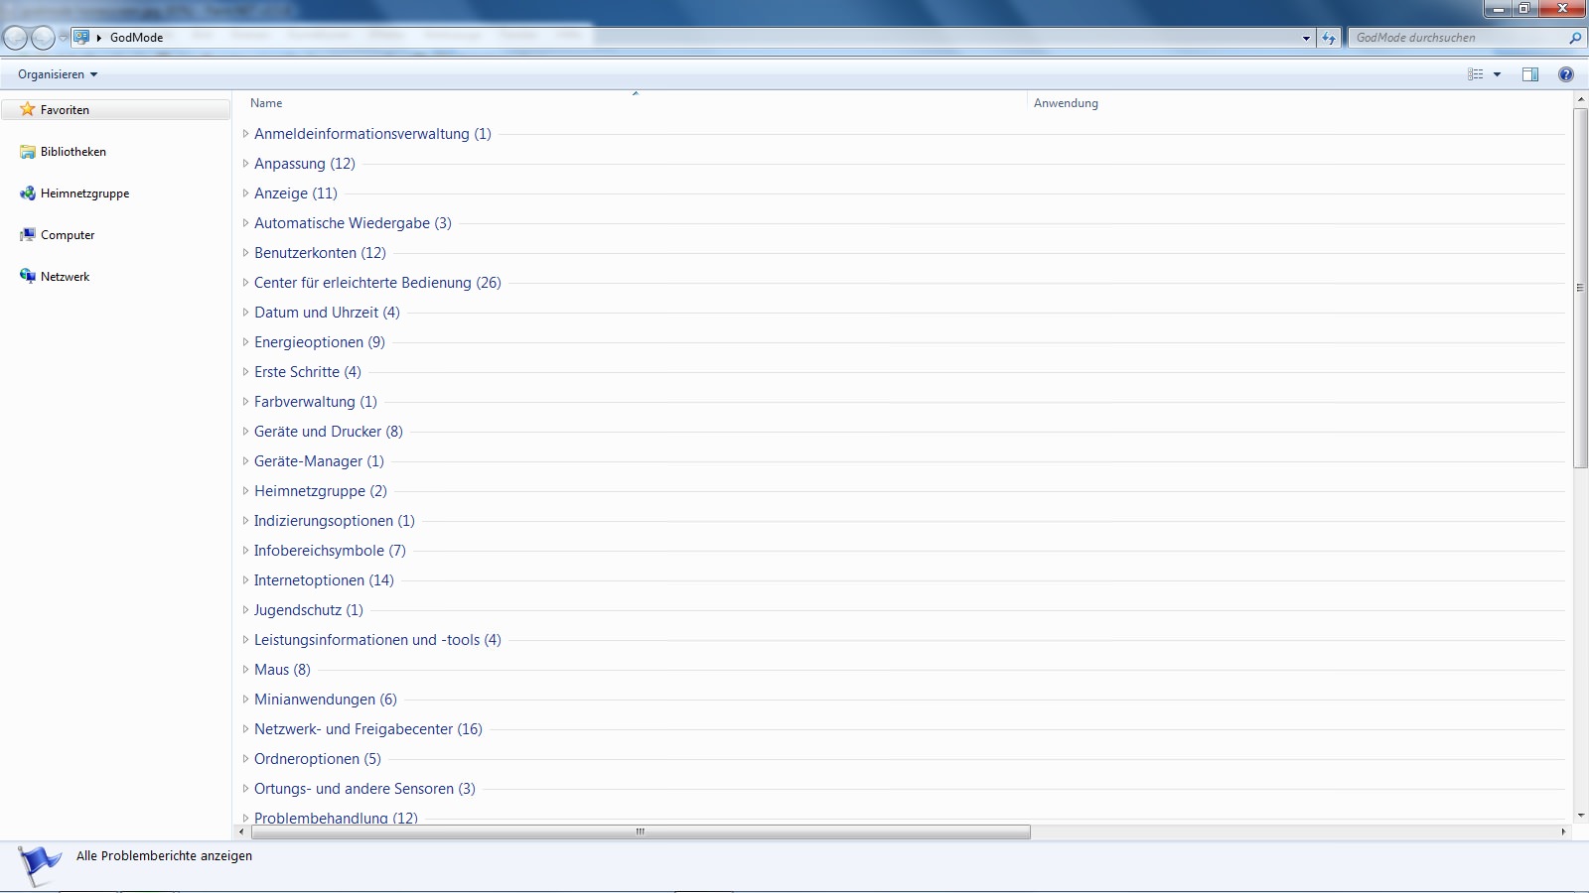Select Ortungs- und andere Sensoren (3)
This screenshot has width=1589, height=893.
(x=364, y=789)
